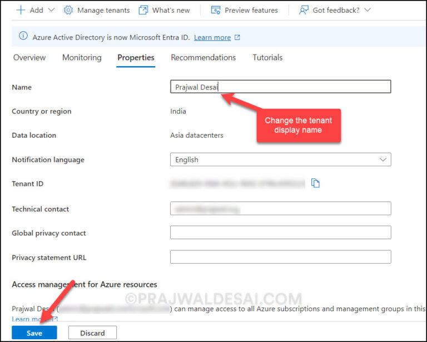This screenshot has height=342, width=427.
Task: Click the Preview features icon
Action: tap(216, 11)
